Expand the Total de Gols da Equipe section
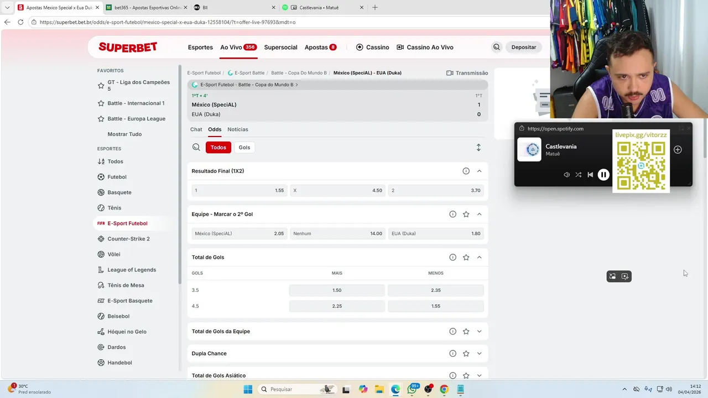This screenshot has width=708, height=398. click(x=479, y=331)
